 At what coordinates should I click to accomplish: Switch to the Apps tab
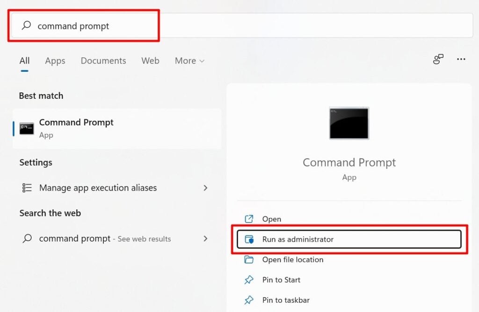[x=55, y=61]
